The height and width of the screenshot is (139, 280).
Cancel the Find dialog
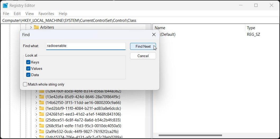click(x=143, y=56)
